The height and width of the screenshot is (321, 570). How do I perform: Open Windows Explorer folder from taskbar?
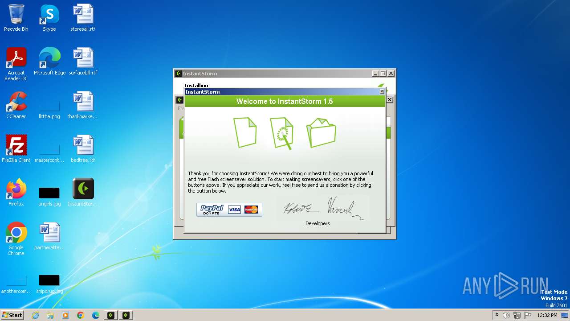[x=50, y=315]
